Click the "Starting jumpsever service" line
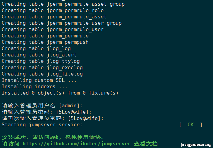This screenshot has height=148, width=213. coord(42,125)
